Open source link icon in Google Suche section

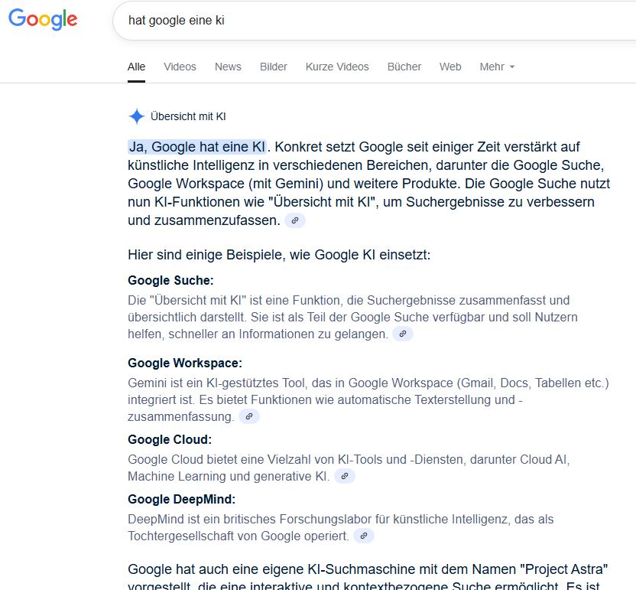point(403,334)
